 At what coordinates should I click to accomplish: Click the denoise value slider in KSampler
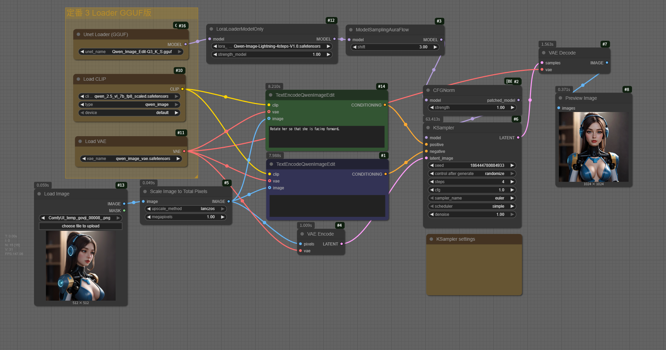pos(472,214)
